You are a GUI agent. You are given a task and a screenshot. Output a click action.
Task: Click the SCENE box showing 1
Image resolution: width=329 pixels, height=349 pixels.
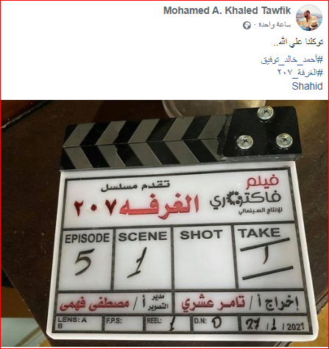coord(142,258)
